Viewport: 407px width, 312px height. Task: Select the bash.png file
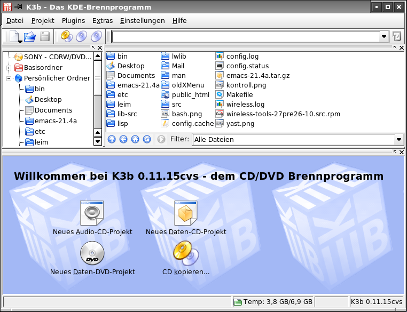pos(182,114)
